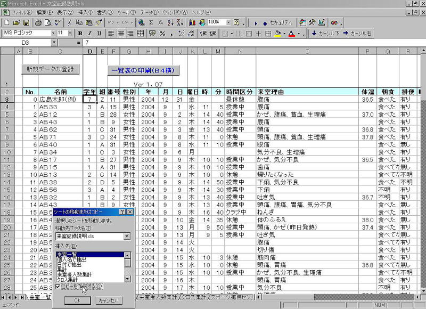
Task: Expand the Name Box D3 dropdown
Action: point(54,43)
